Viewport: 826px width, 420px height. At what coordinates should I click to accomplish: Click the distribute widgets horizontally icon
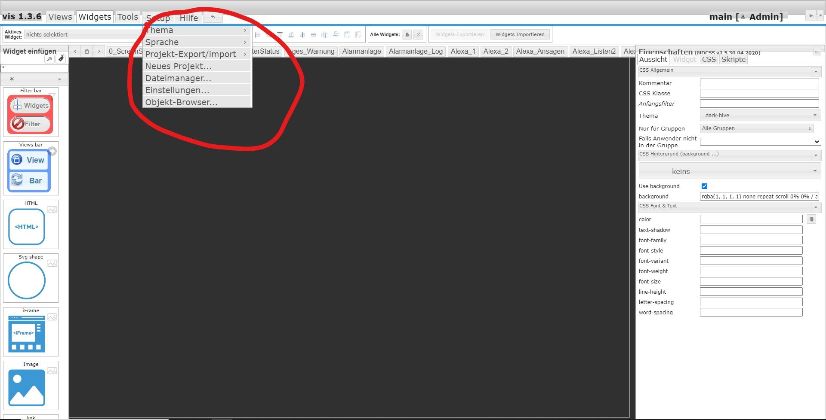click(x=325, y=35)
